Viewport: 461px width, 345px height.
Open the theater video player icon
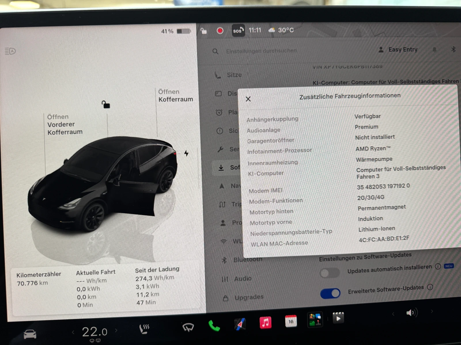pyautogui.click(x=338, y=318)
